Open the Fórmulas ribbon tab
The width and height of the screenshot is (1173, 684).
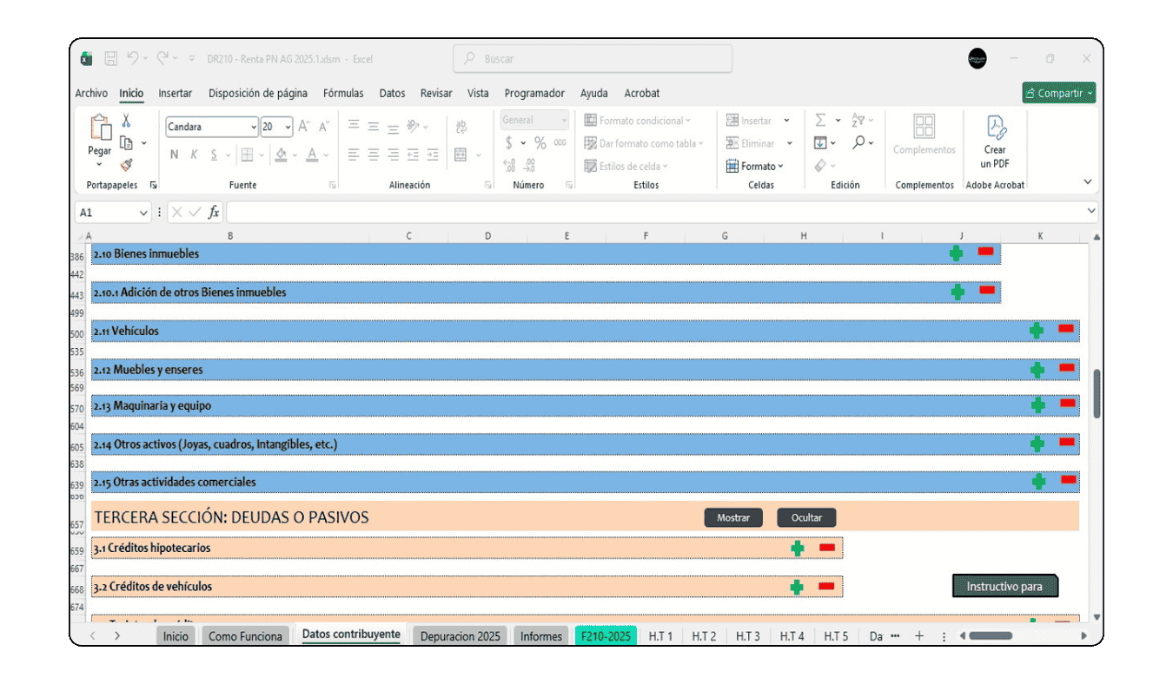point(343,93)
